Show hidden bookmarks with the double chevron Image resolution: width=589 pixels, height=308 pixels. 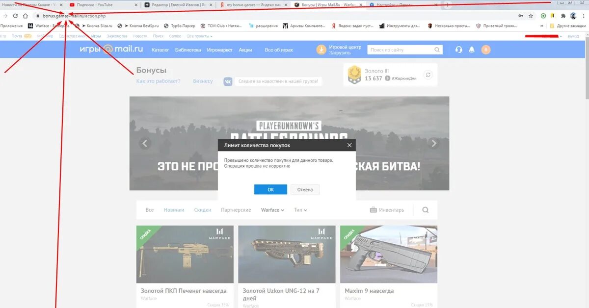[x=541, y=26]
